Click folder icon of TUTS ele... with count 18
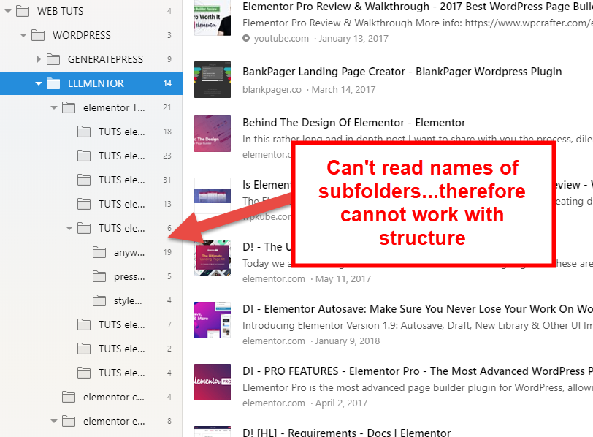Image resolution: width=593 pixels, height=437 pixels. (x=84, y=132)
